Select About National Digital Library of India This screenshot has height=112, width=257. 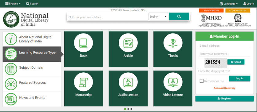coord(32,39)
